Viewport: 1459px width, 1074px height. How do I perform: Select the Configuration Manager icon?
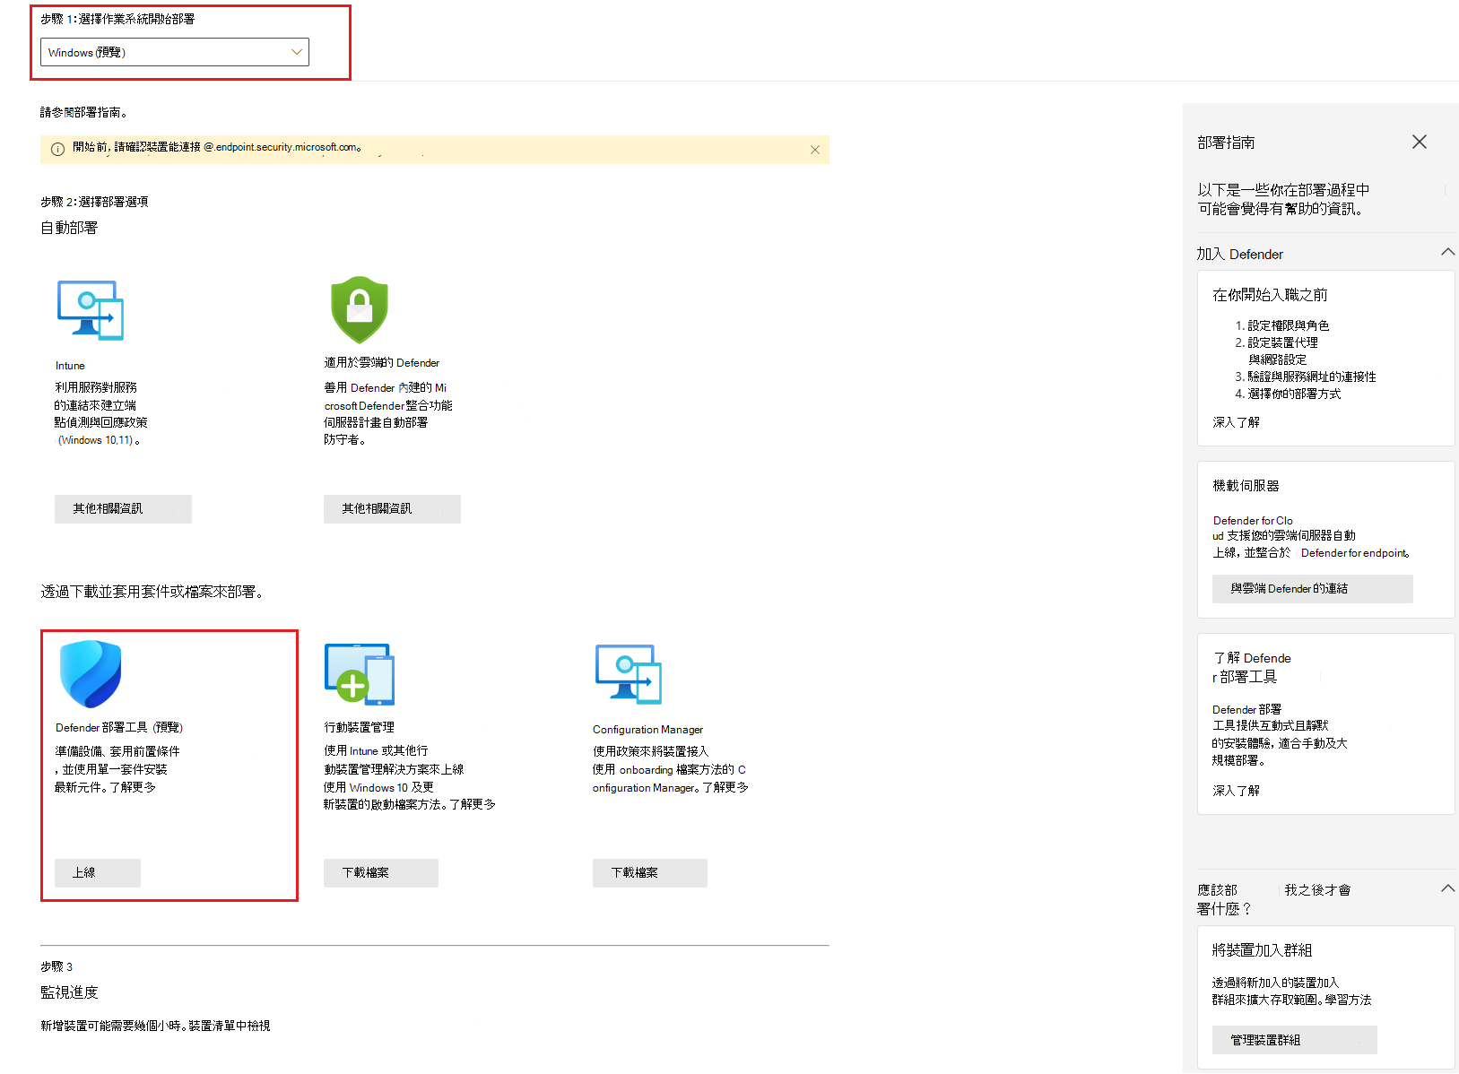(629, 674)
